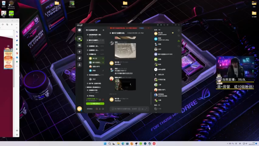Click the blue link in red banner
Screen dimensions: 259x146
[141, 28]
